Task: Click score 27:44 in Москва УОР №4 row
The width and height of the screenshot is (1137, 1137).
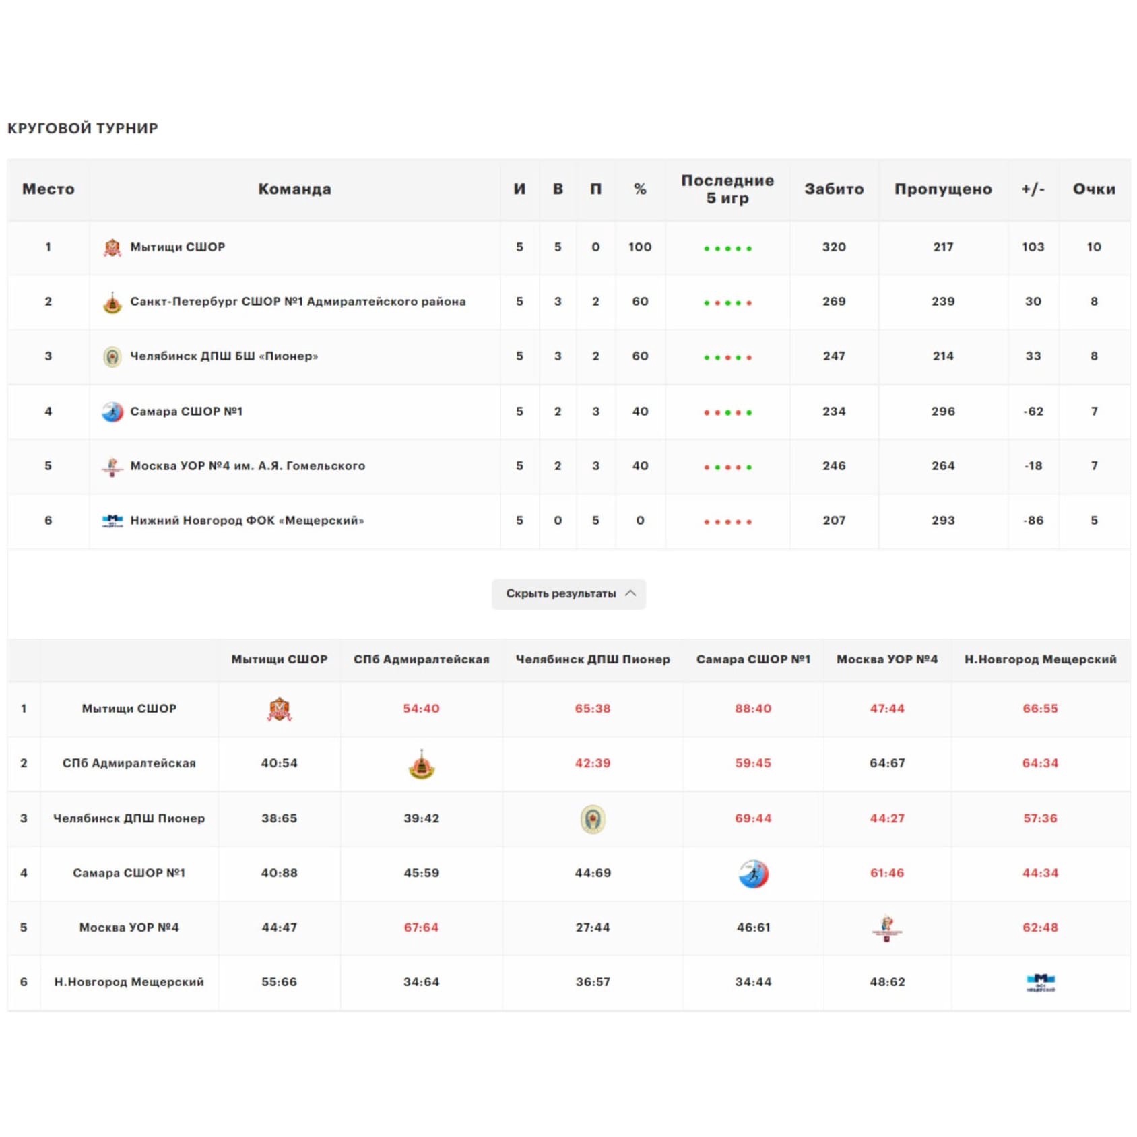Action: tap(593, 928)
